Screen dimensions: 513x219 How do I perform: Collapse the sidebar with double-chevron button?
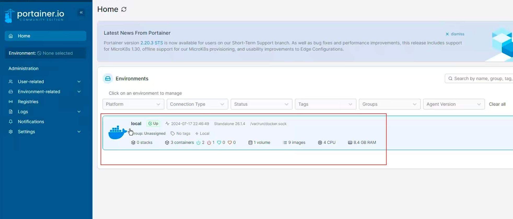[x=81, y=13]
